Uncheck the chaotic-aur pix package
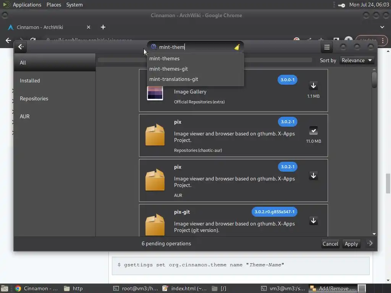 point(313,130)
